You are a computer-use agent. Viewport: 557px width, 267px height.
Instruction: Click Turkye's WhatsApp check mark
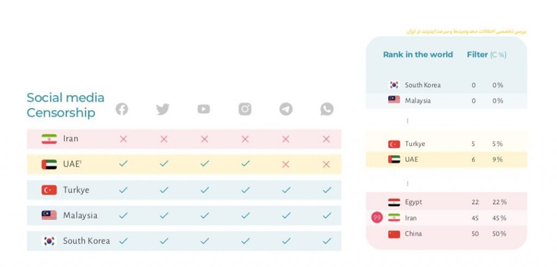pos(327,190)
